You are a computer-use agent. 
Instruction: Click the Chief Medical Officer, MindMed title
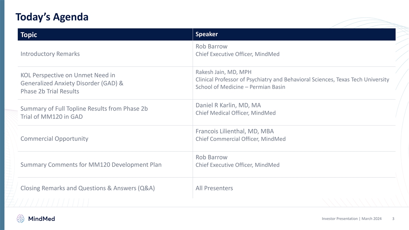(236, 113)
